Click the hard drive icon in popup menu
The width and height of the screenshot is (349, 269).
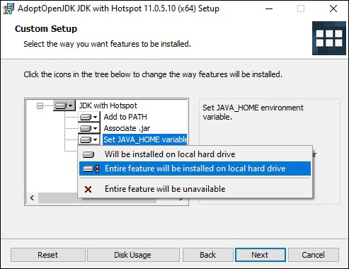[88, 154]
